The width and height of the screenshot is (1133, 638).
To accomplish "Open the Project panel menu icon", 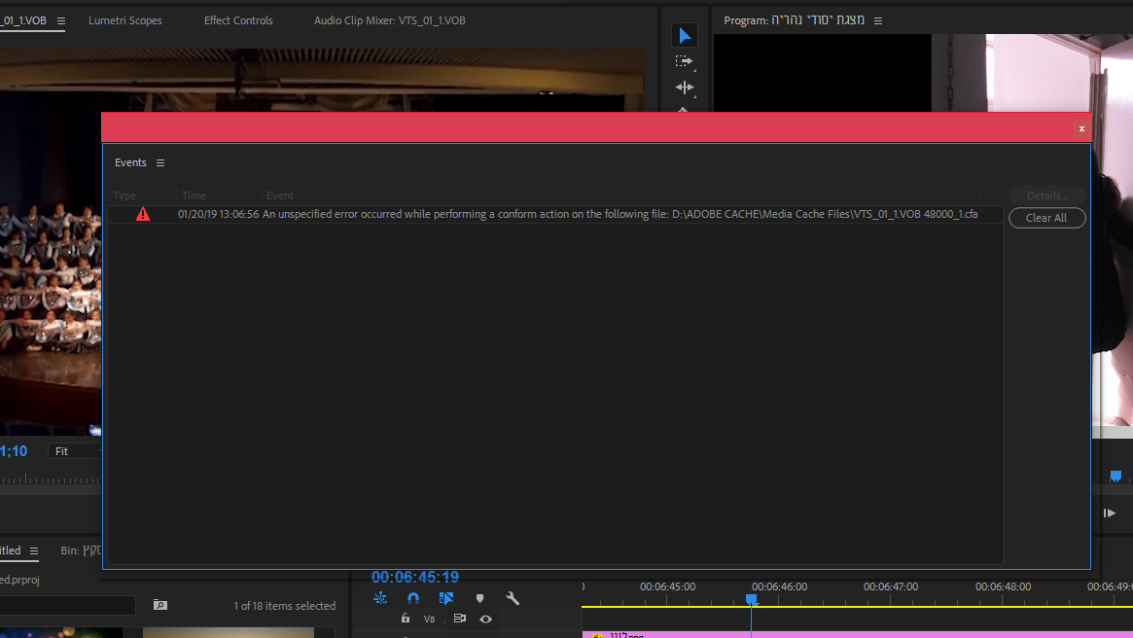I will point(34,550).
